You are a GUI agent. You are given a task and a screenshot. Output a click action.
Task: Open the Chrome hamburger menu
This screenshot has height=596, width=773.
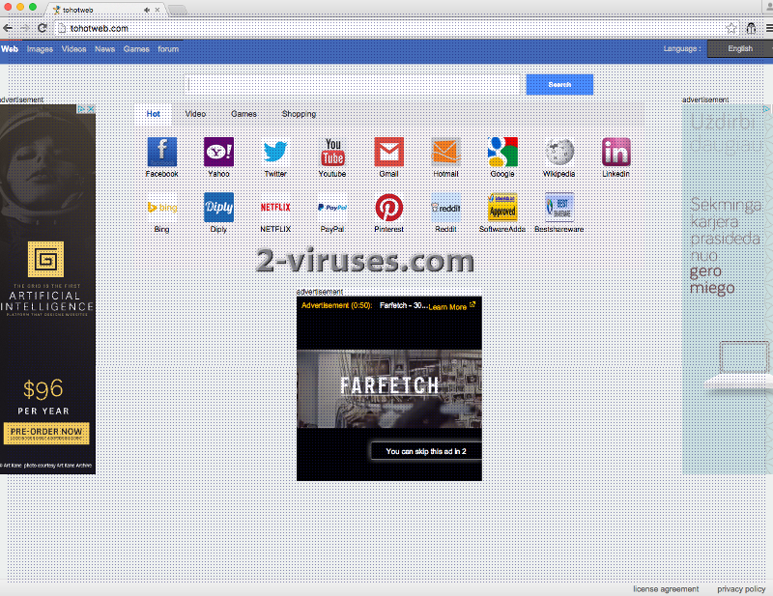coord(769,29)
